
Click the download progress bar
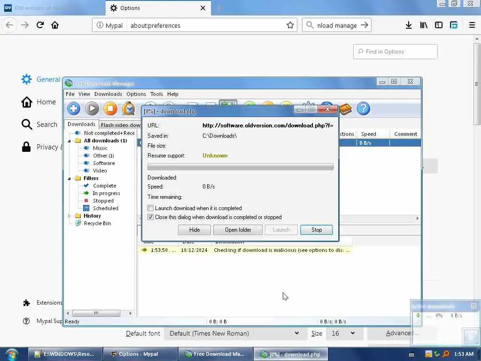tap(240, 167)
